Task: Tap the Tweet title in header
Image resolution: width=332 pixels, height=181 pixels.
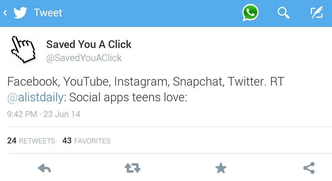Action: tap(48, 13)
